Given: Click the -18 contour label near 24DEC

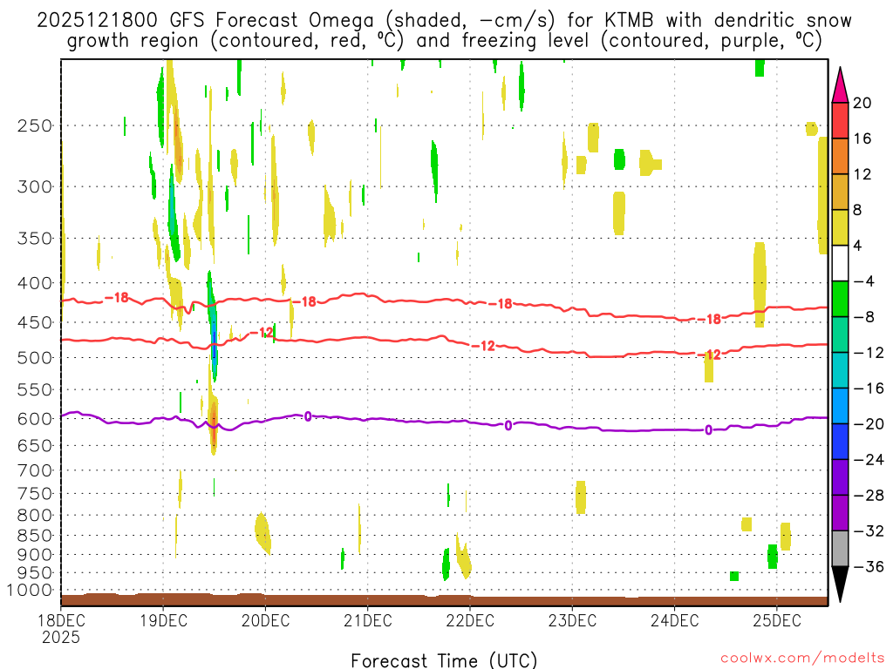Looking at the screenshot, I should tap(709, 320).
